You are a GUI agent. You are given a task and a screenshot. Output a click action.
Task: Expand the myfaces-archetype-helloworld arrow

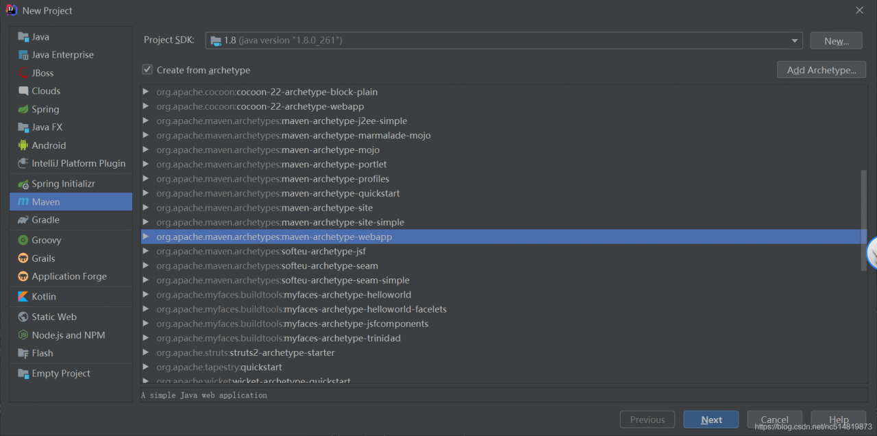[145, 295]
